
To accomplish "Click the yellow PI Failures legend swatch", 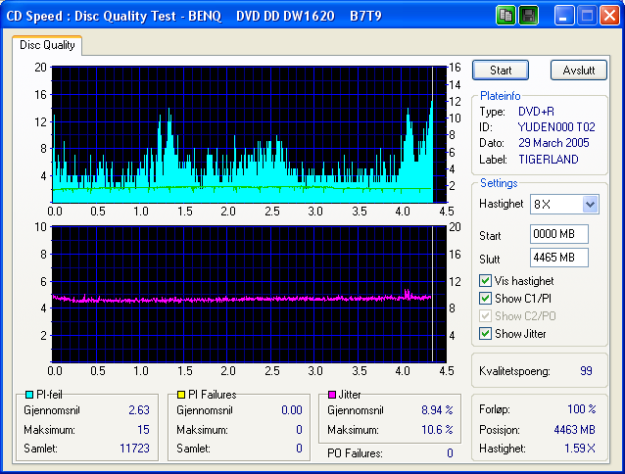I will coord(181,395).
